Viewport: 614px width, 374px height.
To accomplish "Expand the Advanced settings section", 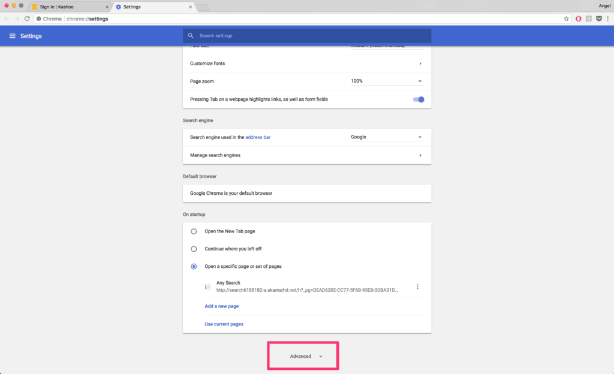I will (306, 357).
